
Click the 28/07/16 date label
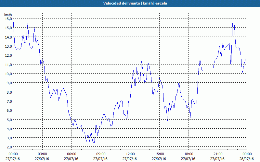(x=247, y=159)
